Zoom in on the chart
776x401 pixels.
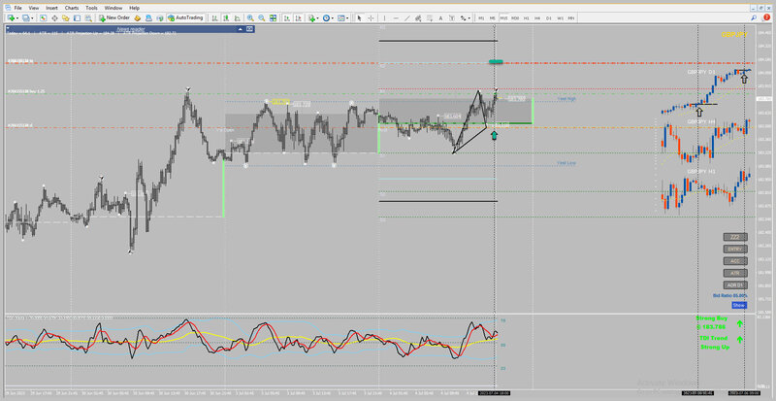point(251,17)
